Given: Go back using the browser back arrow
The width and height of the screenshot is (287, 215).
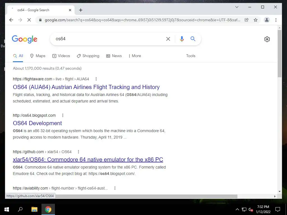Looking at the screenshot, I should pyautogui.click(x=11, y=20).
